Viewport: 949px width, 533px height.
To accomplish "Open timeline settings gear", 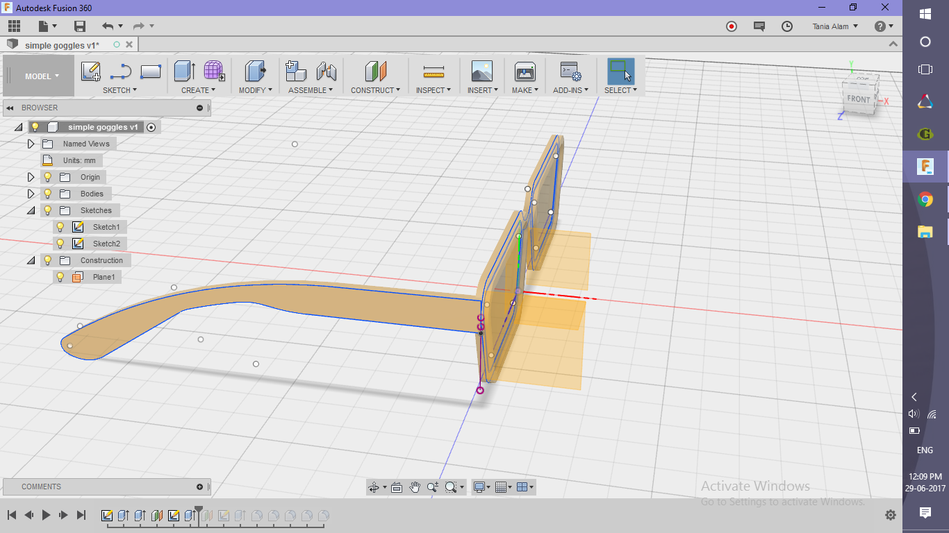I will (x=891, y=515).
